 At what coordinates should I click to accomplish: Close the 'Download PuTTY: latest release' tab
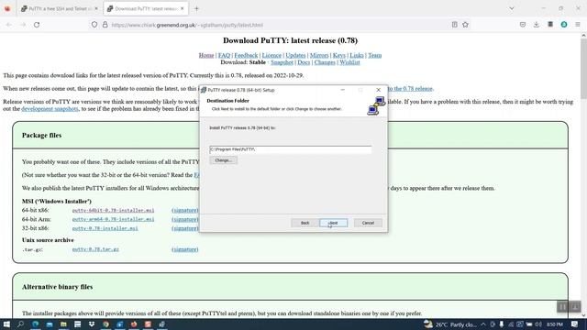[x=183, y=8]
